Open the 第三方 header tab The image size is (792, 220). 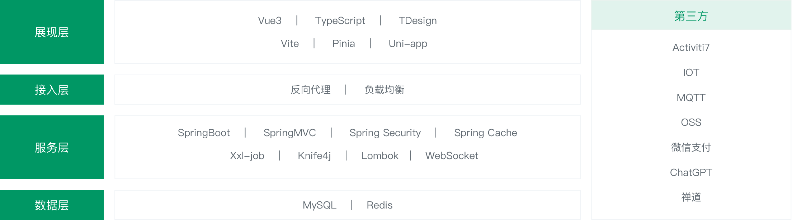click(x=691, y=16)
